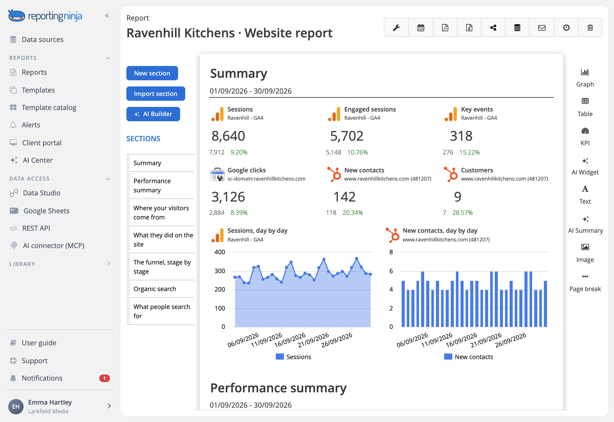
Task: Select the Organic search section
Action: (x=160, y=289)
